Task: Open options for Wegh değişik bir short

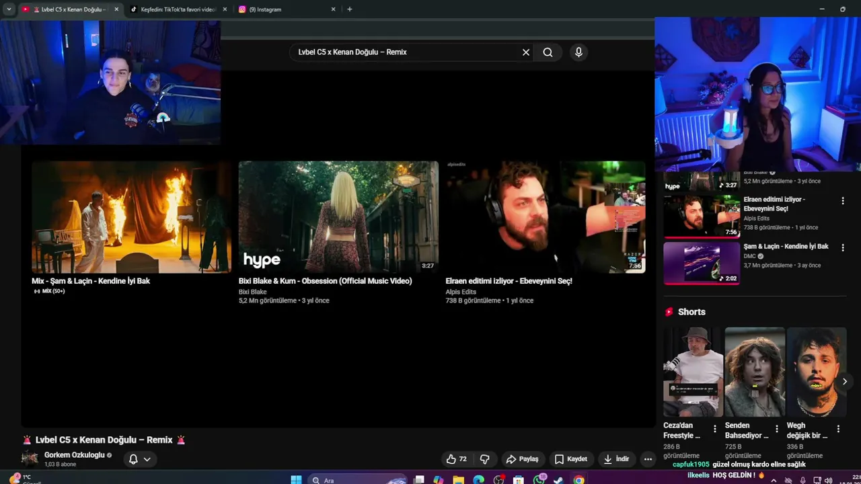Action: click(838, 429)
